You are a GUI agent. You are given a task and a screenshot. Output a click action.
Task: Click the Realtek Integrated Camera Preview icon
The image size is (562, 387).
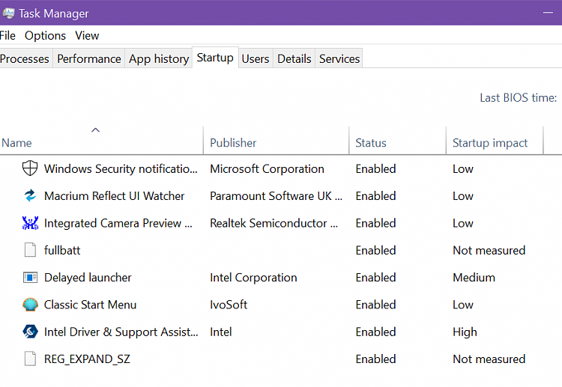point(30,222)
